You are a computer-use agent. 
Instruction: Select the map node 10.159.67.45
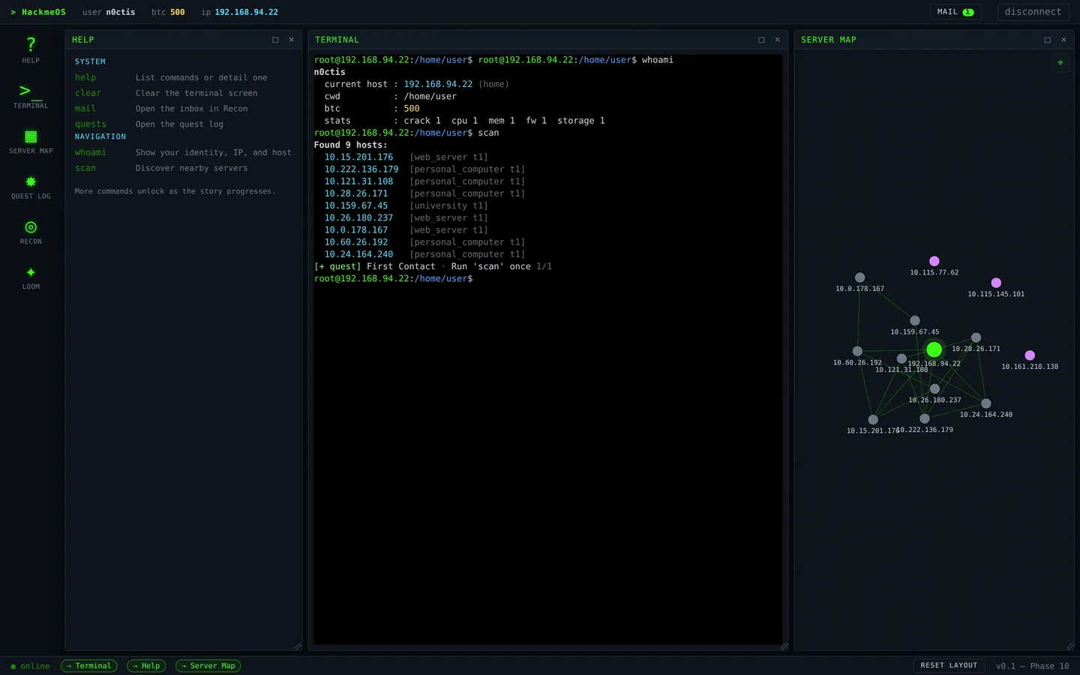[915, 320]
